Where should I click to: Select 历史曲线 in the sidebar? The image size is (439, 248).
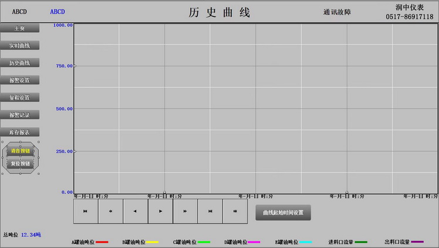coord(19,63)
